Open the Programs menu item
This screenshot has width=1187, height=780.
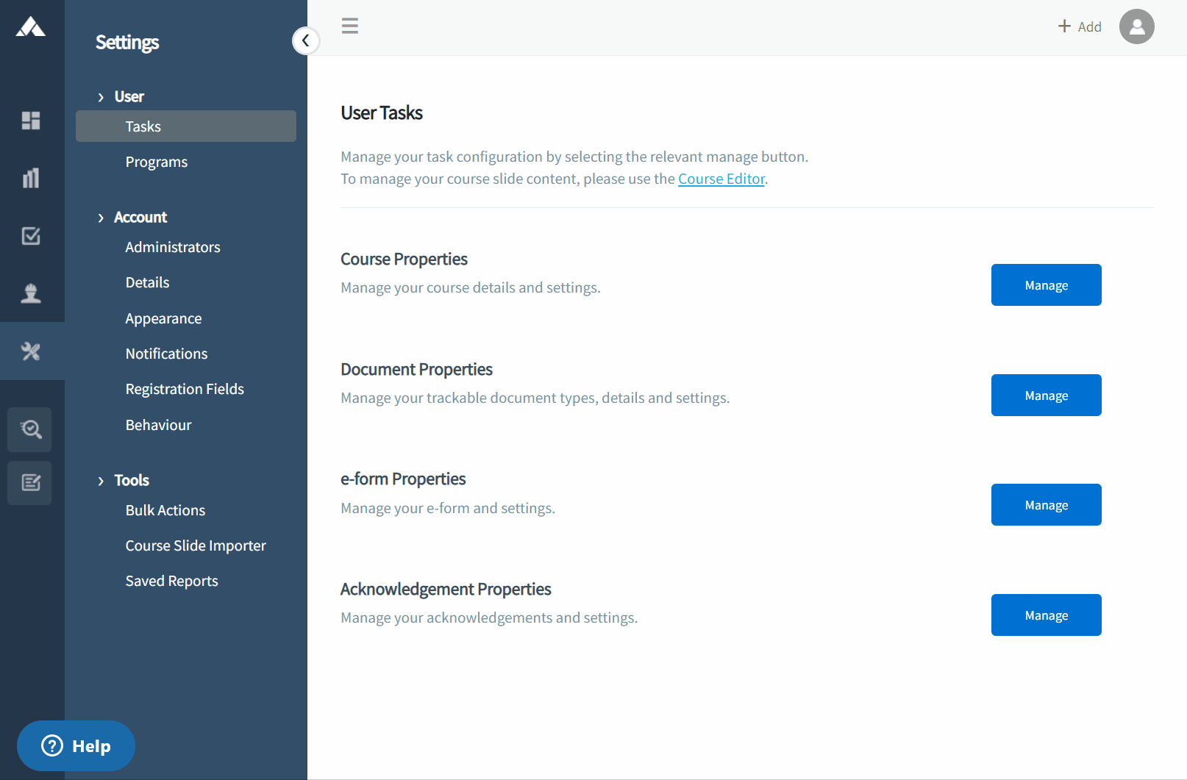click(156, 162)
